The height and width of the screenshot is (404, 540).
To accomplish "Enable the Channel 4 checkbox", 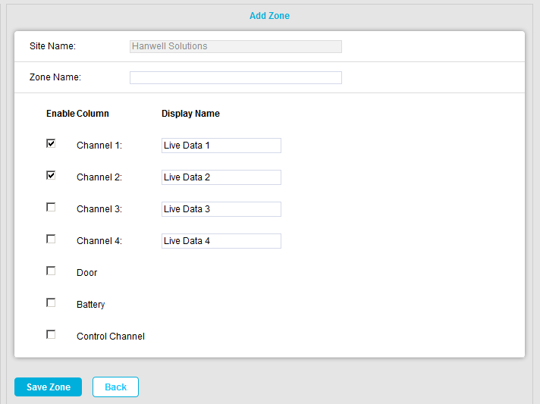I will [51, 240].
